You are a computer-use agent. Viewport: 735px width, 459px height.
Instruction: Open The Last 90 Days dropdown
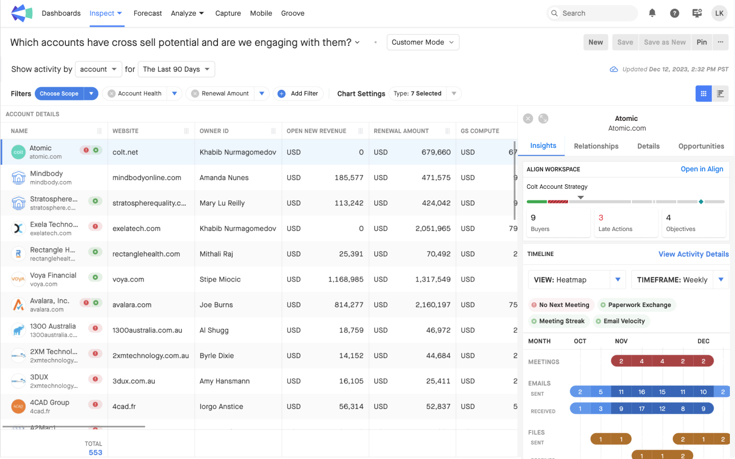(x=176, y=69)
